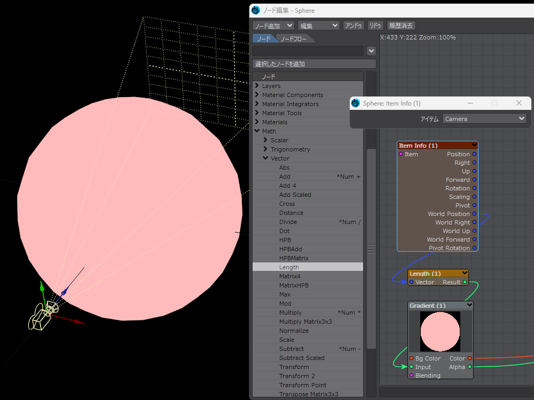Expand the Layers category in node list
This screenshot has height=400, width=534.
pos(257,86)
